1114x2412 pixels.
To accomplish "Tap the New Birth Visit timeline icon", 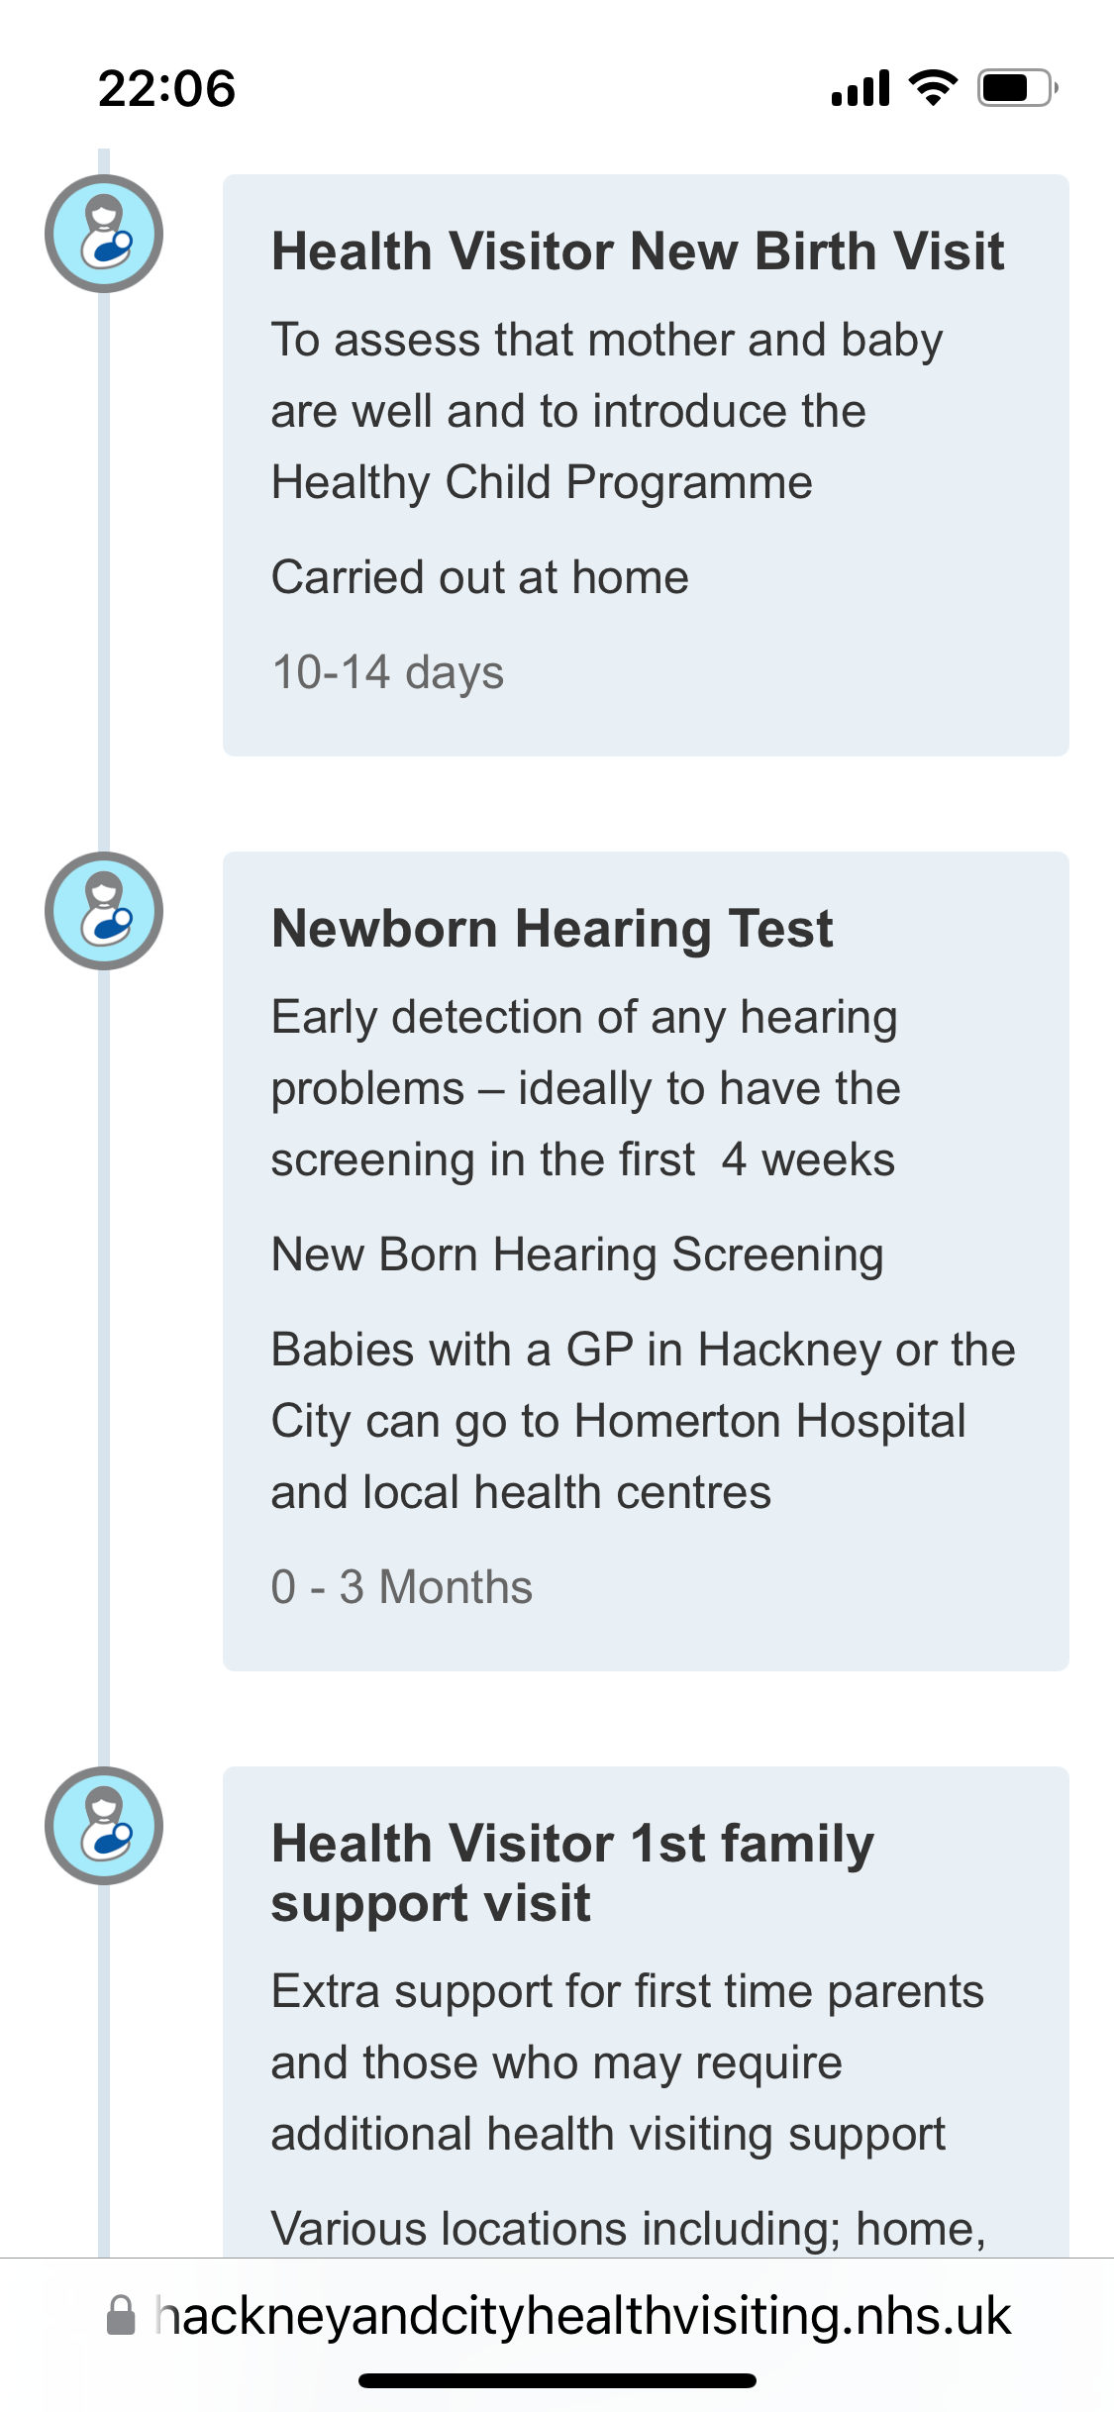I will tap(104, 234).
